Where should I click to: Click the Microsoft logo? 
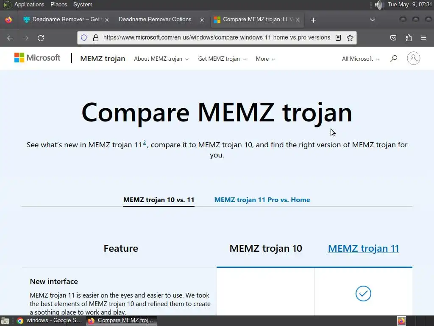[37, 58]
